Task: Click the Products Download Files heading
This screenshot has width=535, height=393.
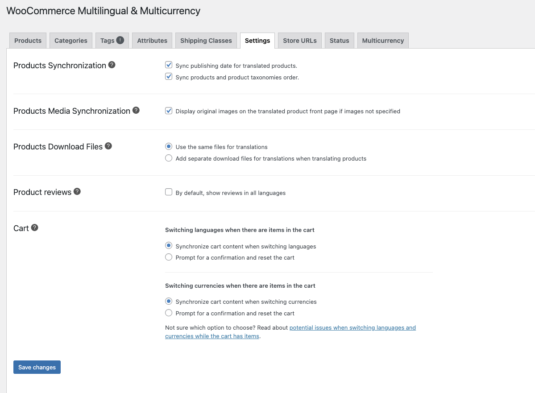Action: 58,147
